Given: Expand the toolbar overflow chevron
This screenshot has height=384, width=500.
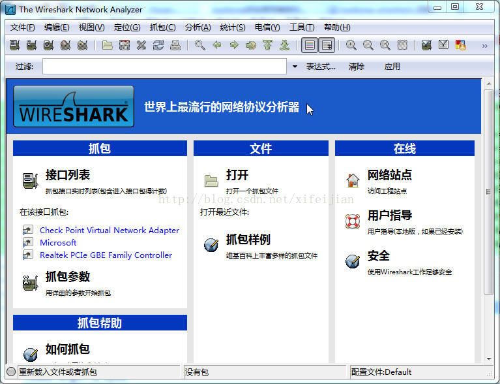Looking at the screenshot, I should (485, 46).
